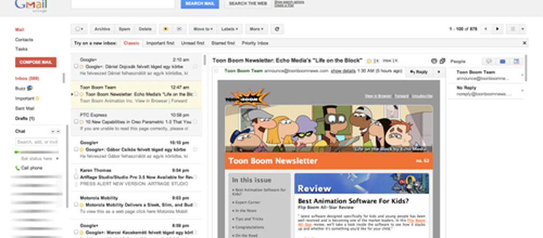Go to older messages with right arrow
Screen dimensions: 543x238
coord(497,29)
